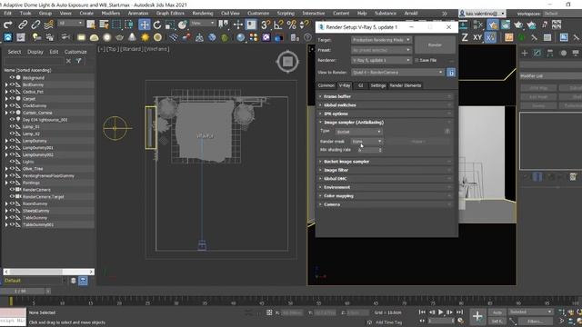Expand the BedDummy tree item
Screen dimensions: 582x327
click(x=6, y=84)
